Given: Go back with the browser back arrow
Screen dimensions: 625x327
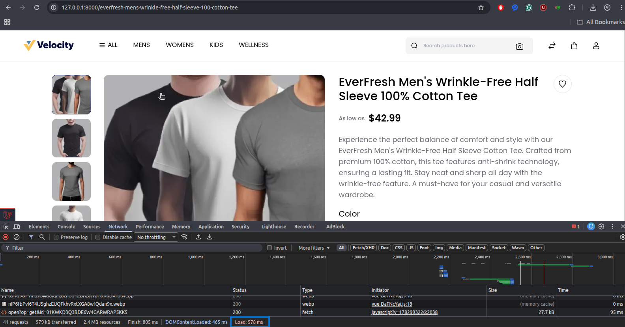Looking at the screenshot, I should pyautogui.click(x=8, y=7).
